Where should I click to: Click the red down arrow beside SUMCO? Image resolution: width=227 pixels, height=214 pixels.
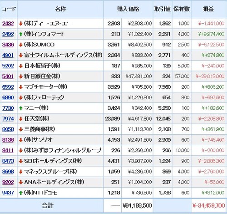(x=21, y=45)
